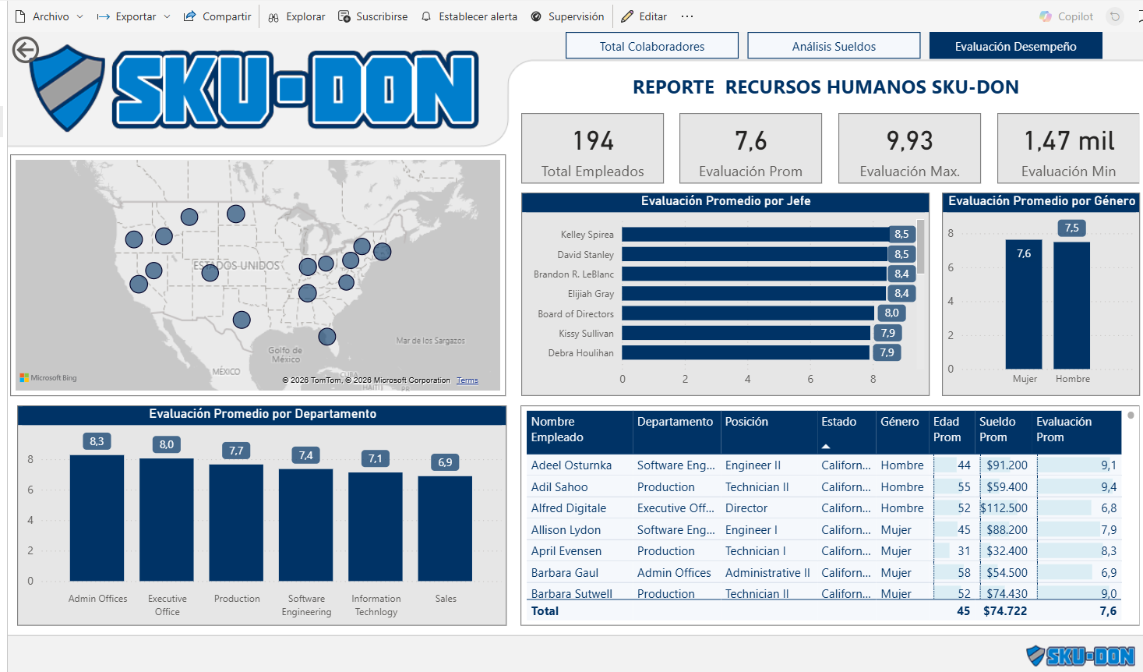Click Establecer alerta bell icon

click(x=426, y=16)
